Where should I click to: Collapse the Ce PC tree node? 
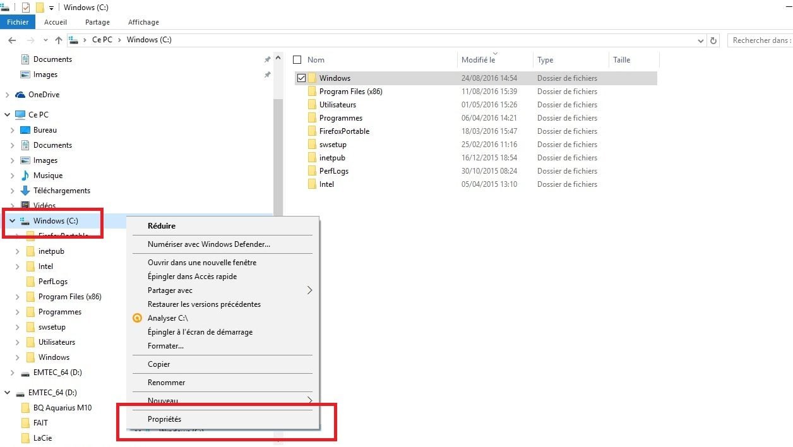[7, 115]
